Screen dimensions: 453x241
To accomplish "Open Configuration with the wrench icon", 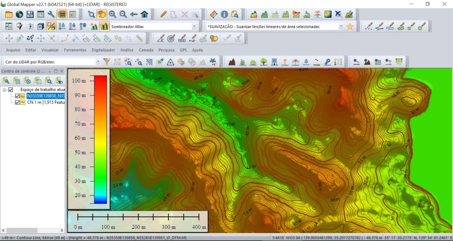I will point(50,15).
